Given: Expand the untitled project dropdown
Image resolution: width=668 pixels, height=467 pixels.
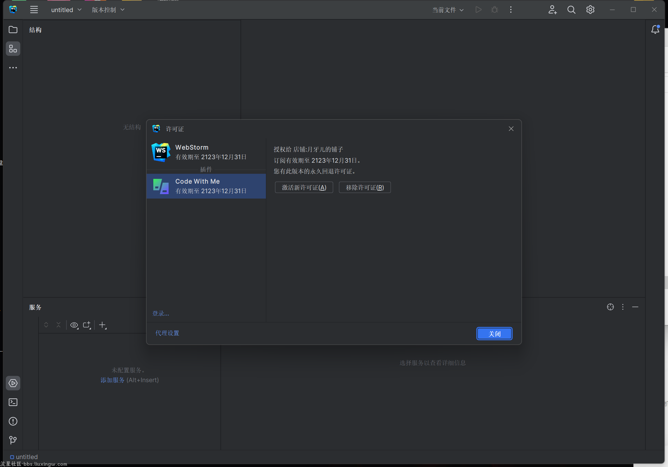Looking at the screenshot, I should [x=66, y=10].
